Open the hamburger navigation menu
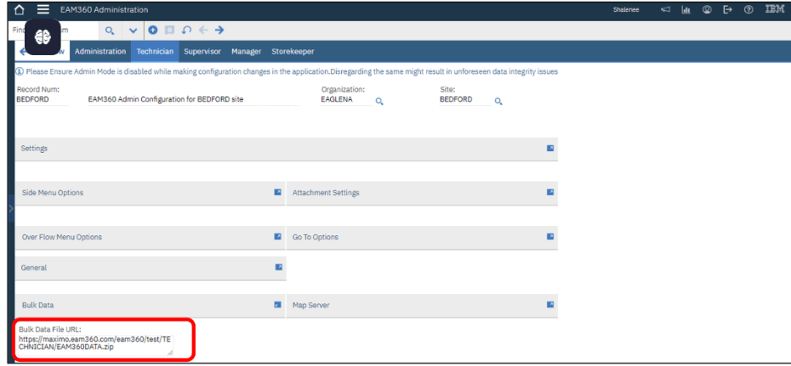Image resolution: width=791 pixels, height=366 pixels. point(43,9)
